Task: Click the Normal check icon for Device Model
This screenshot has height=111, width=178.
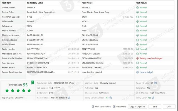Action: click(137, 8)
